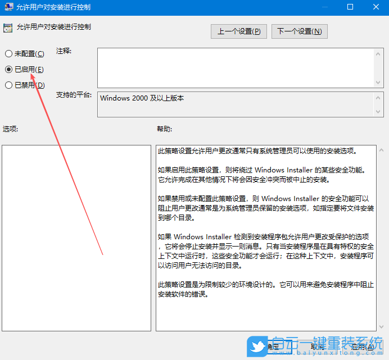
Task: Click into the 注释 comment text box
Action: 236,68
